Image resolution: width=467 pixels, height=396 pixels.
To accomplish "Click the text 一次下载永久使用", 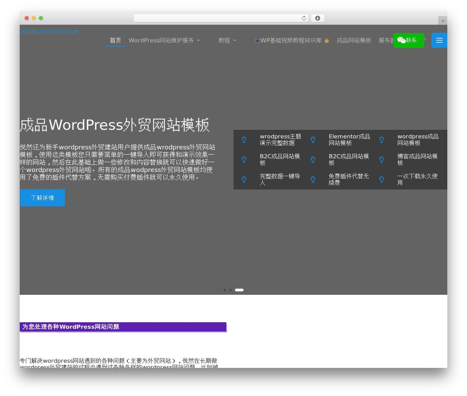I will 417,179.
